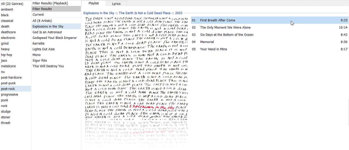Select the post-punk genre
Screen dimensions: 349x150
point(8,83)
